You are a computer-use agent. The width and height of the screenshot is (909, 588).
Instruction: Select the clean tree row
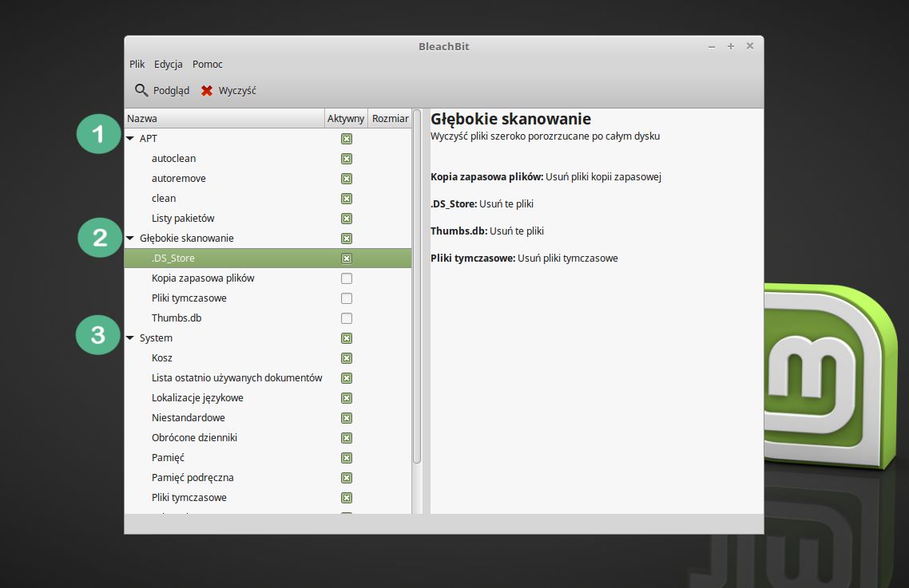coord(268,198)
